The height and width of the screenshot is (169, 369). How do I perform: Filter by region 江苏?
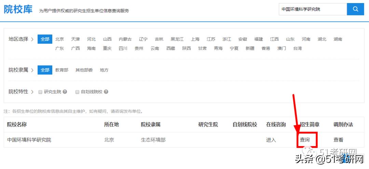211,39
